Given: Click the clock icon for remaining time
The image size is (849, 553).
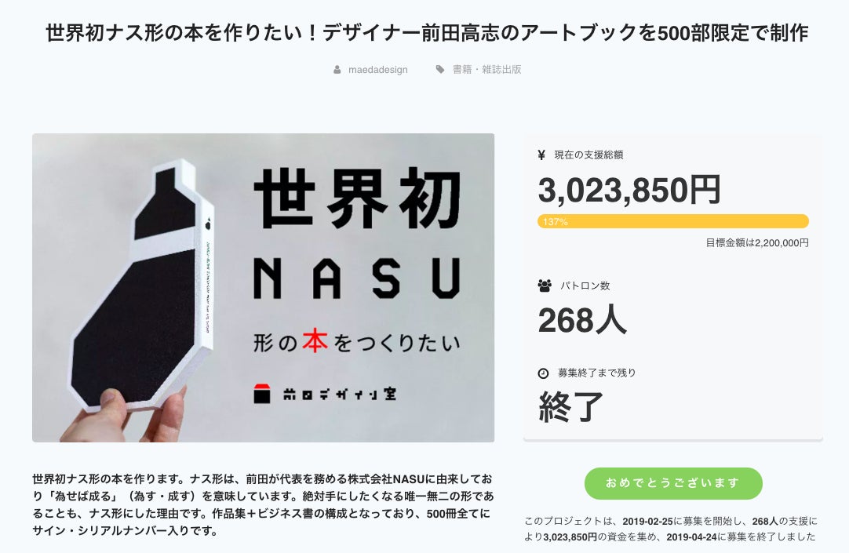Looking at the screenshot, I should click(543, 373).
